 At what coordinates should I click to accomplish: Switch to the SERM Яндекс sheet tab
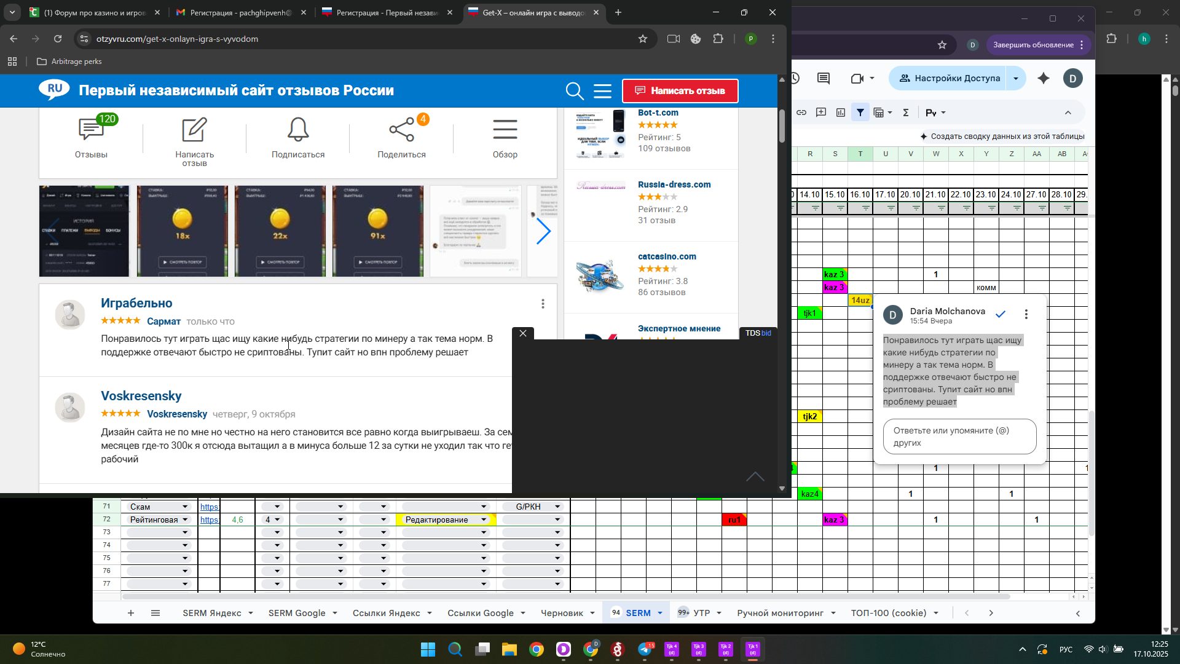click(x=211, y=613)
